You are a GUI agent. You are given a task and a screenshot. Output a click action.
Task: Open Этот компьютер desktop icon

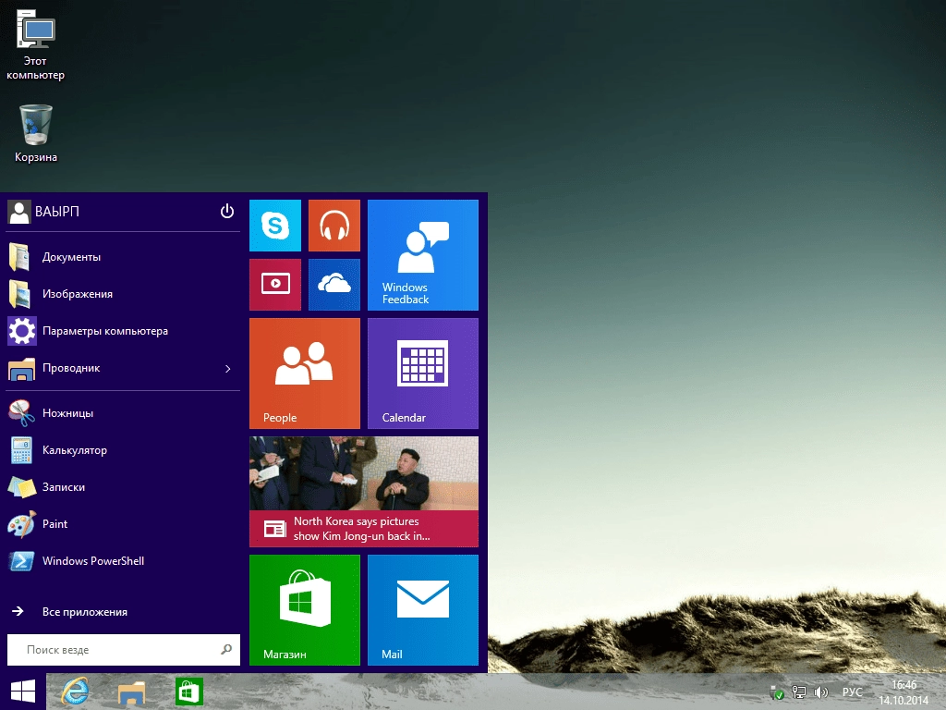pos(35,44)
